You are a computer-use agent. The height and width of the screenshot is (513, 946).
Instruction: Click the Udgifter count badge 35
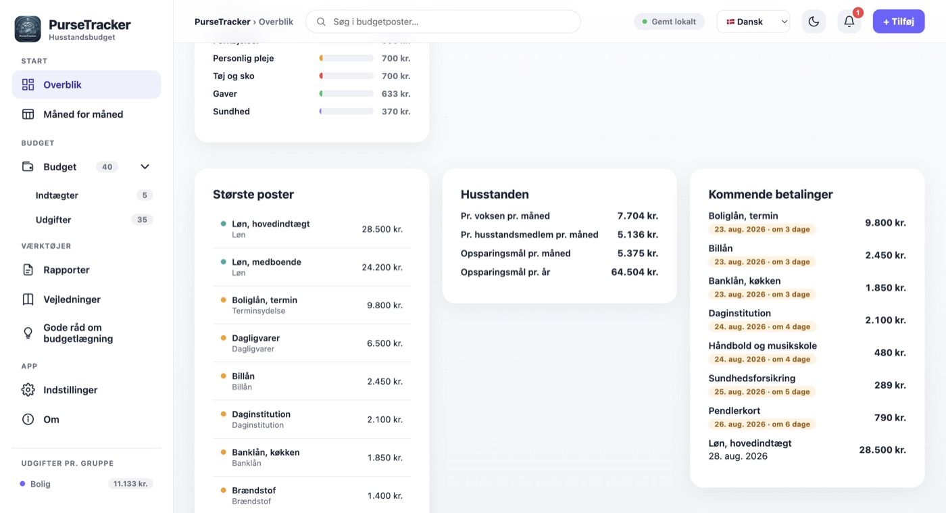coord(142,220)
